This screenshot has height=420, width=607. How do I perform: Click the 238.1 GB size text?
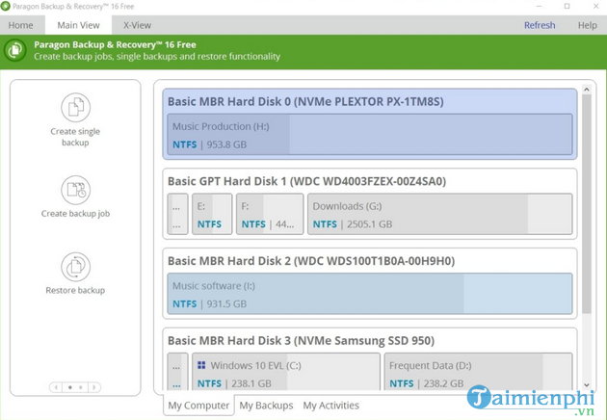251,383
